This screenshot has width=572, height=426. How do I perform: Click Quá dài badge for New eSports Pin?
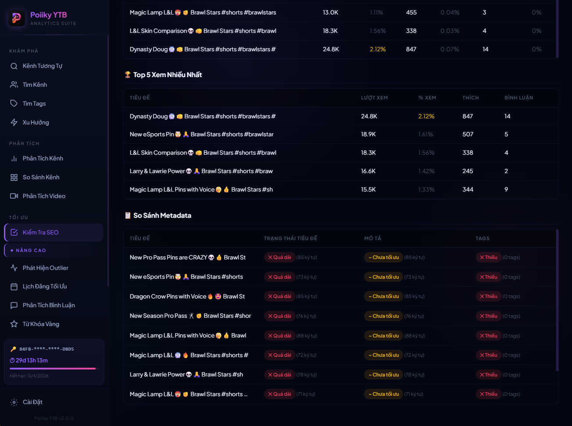279,277
